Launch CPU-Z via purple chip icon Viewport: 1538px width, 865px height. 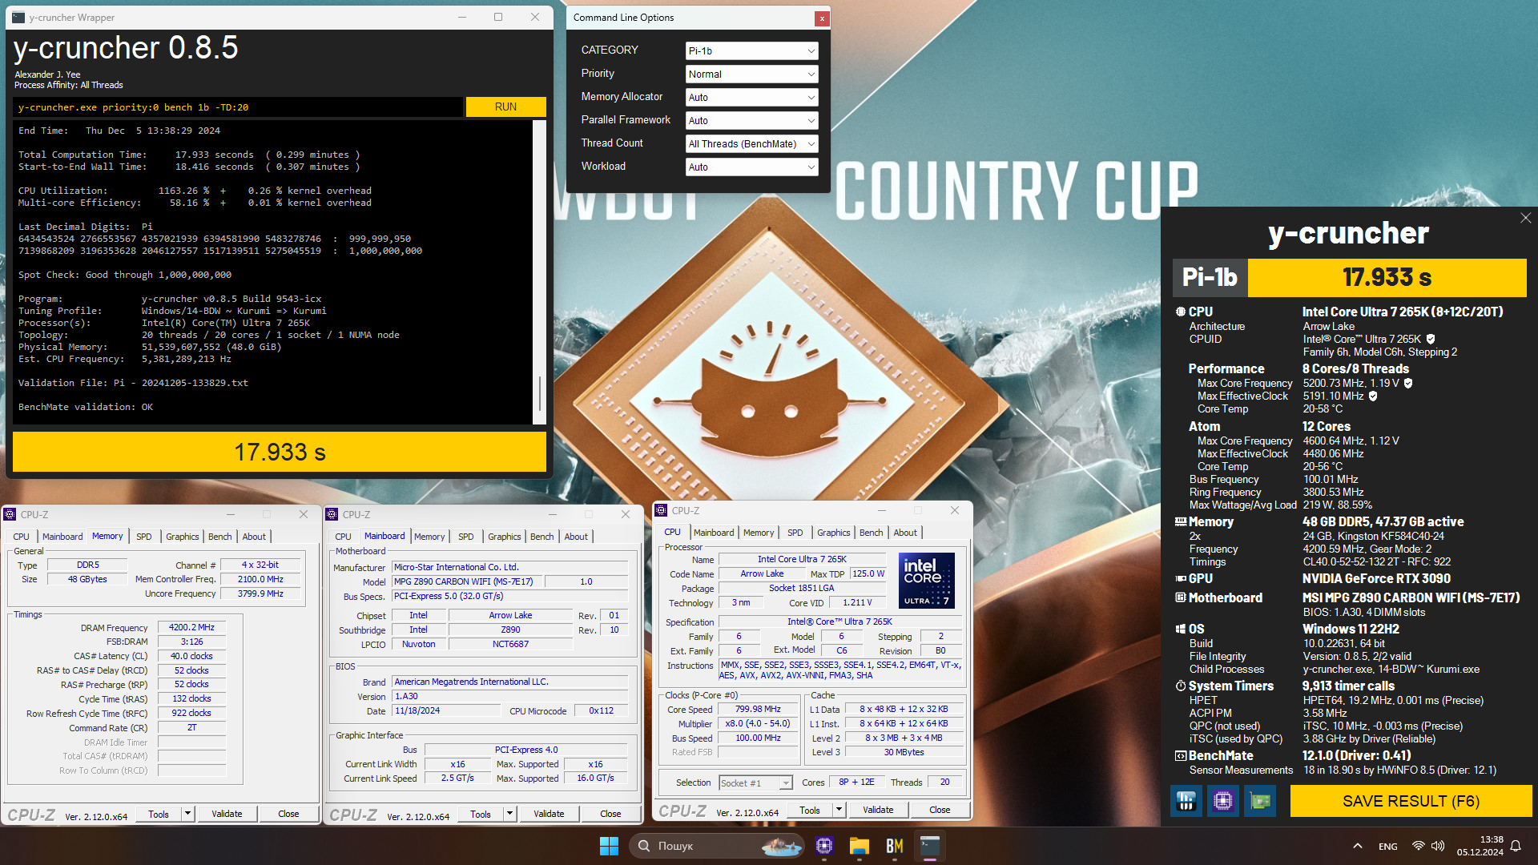click(x=1222, y=801)
